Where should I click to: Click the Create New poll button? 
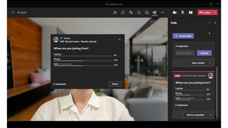click(183, 36)
